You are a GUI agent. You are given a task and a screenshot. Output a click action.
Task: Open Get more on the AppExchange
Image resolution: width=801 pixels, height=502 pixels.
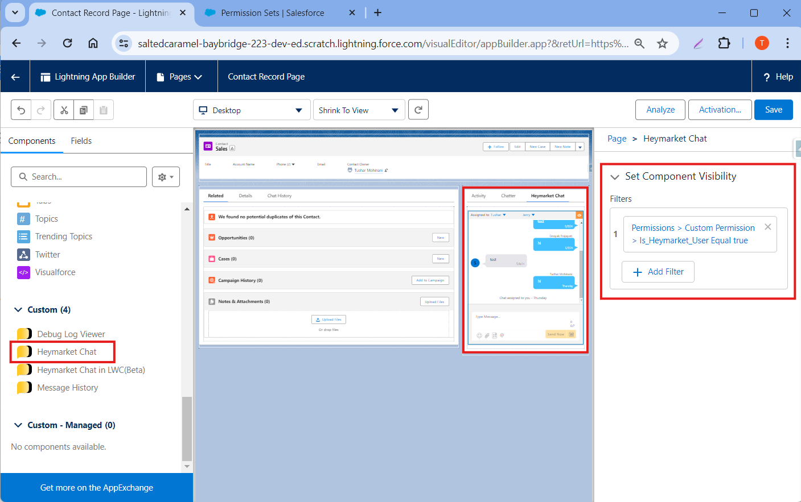[97, 488]
